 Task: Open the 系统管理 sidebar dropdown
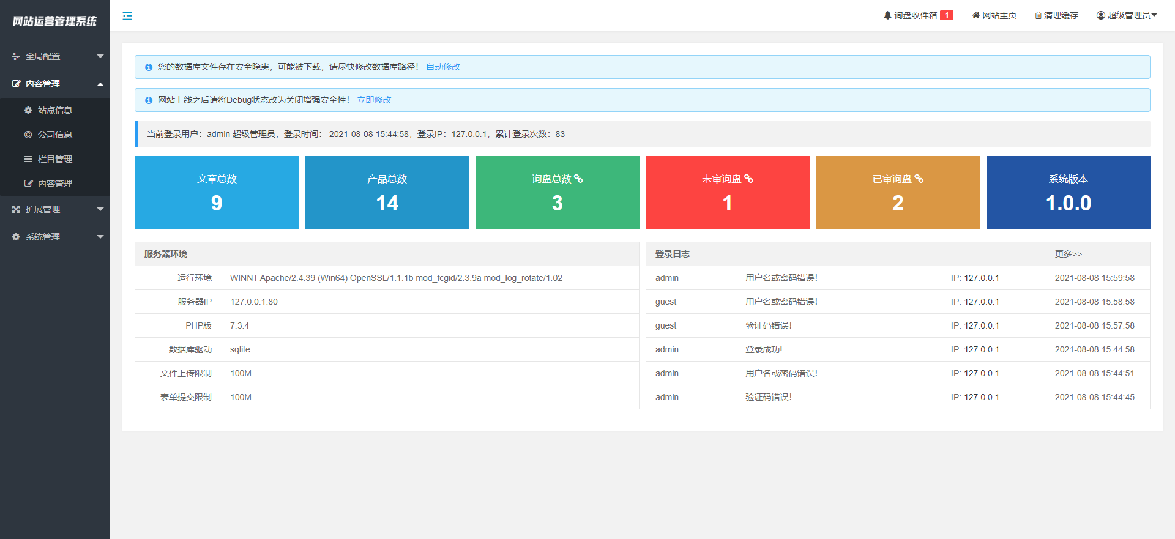[x=55, y=237]
